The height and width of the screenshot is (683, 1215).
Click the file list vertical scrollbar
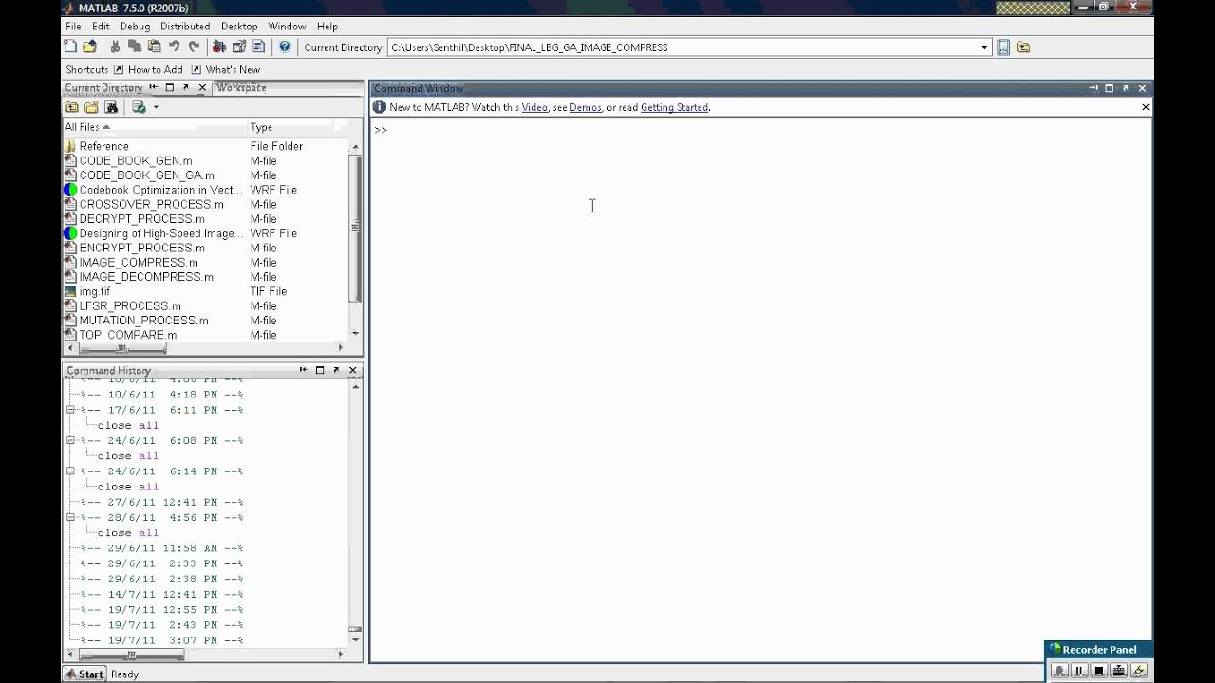tap(356, 228)
